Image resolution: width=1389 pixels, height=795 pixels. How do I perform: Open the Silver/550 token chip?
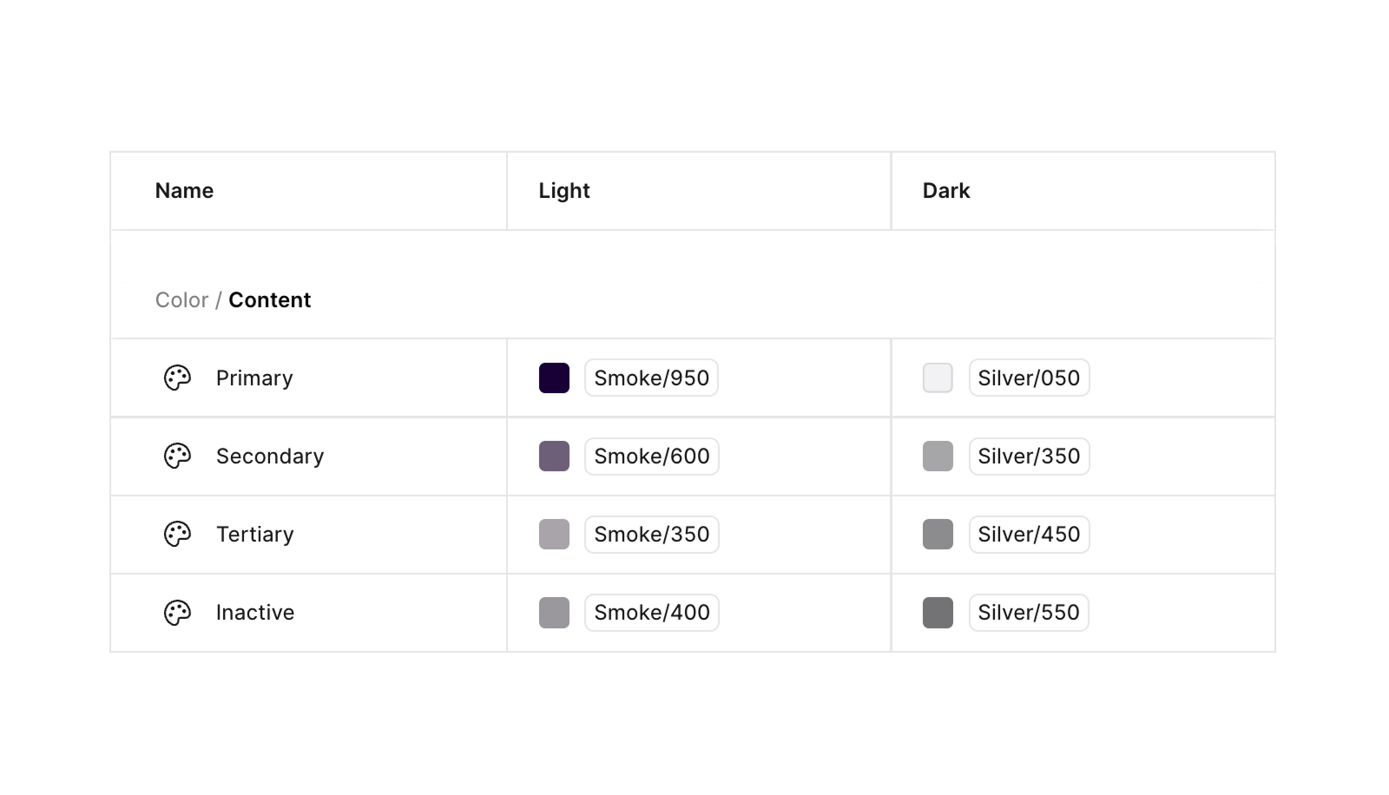pyautogui.click(x=1029, y=613)
